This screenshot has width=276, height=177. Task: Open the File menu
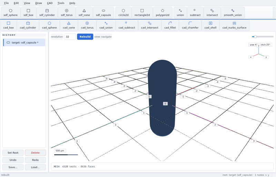pos(6,3)
